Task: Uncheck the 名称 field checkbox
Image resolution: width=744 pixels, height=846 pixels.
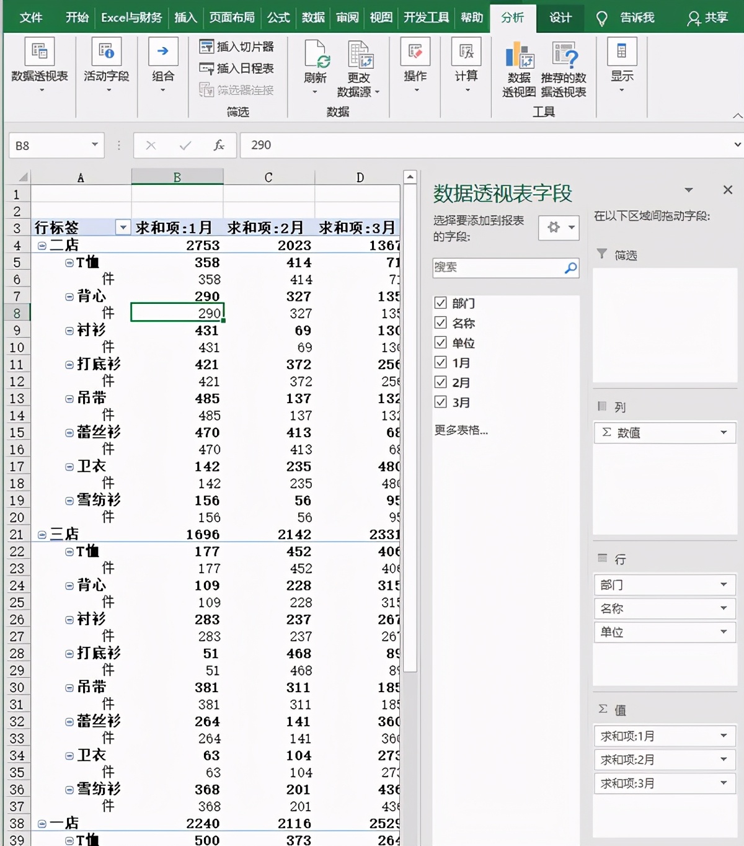Action: tap(441, 323)
